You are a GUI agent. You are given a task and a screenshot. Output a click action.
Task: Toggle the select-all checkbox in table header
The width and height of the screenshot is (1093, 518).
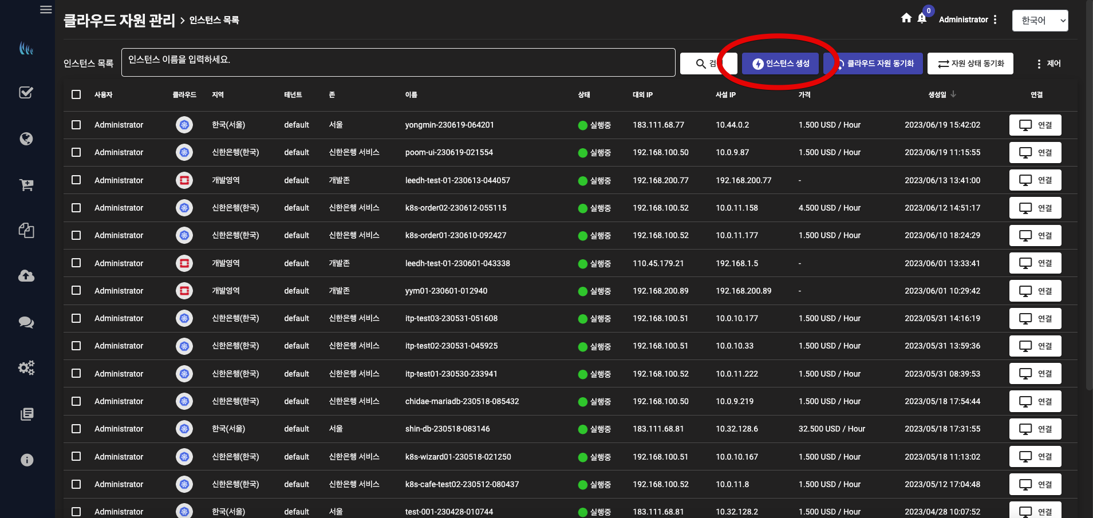[x=76, y=94]
